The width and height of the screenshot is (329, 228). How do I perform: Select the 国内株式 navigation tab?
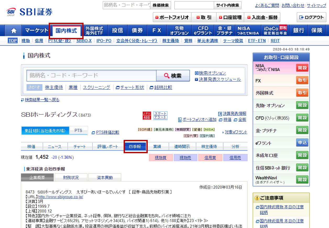pos(66,31)
